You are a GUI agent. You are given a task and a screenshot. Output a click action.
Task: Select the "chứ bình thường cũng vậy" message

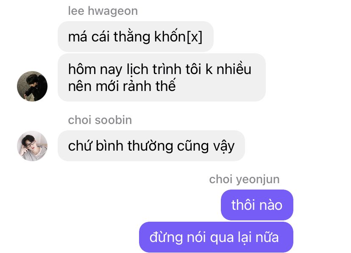pos(151,146)
